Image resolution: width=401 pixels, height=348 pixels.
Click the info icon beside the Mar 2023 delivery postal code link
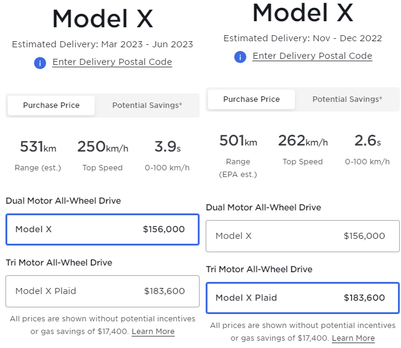click(x=40, y=62)
